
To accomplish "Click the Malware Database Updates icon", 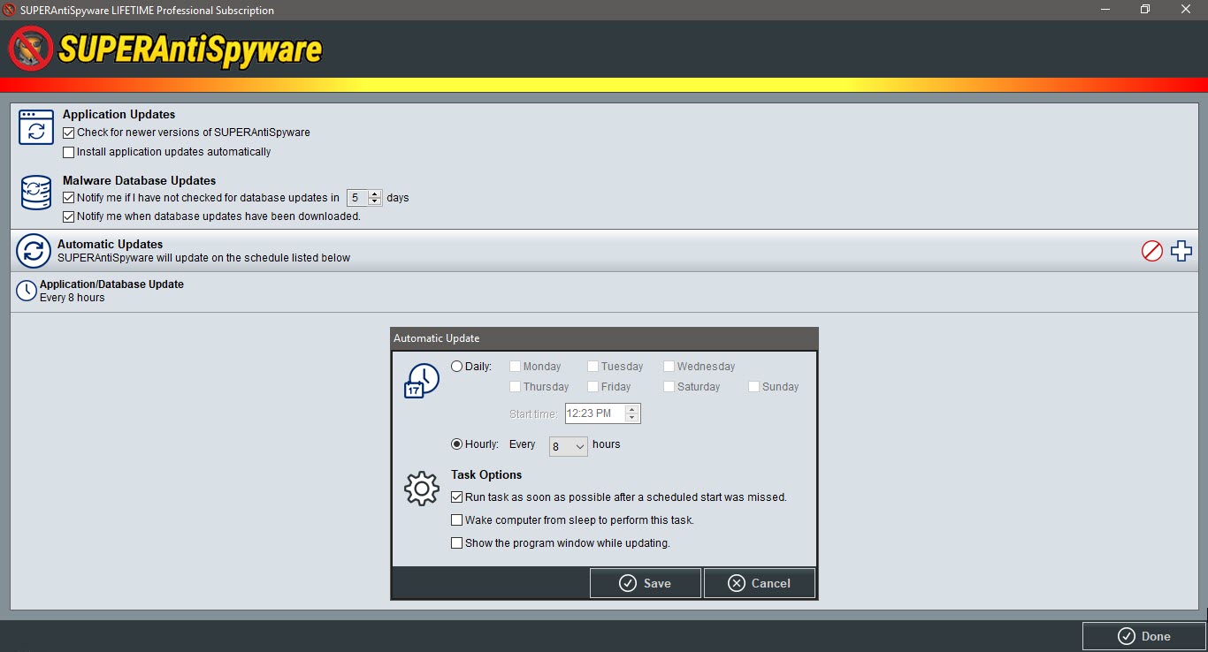I will [x=36, y=193].
